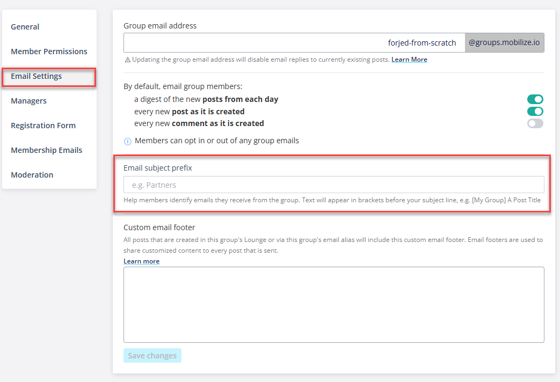Turn off daily digest of posts toggle
Image resolution: width=560 pixels, height=382 pixels.
click(x=535, y=99)
